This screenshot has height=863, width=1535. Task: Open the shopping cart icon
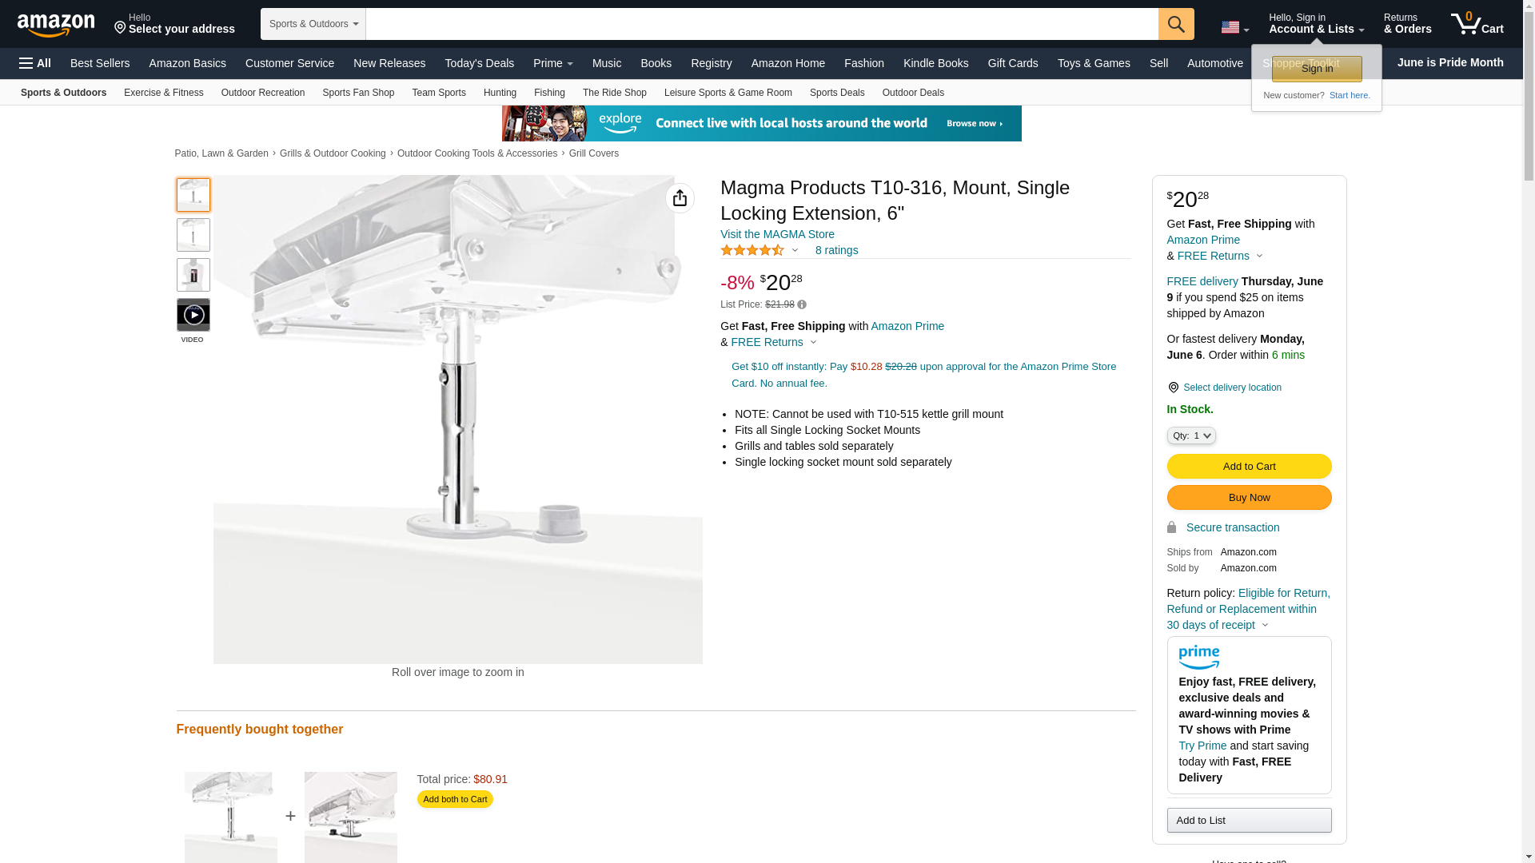(x=1477, y=24)
